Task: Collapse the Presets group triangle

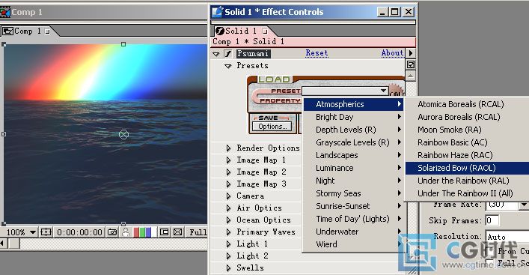Action: click(228, 66)
